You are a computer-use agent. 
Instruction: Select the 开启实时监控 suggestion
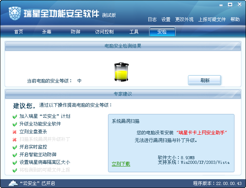point(33,147)
